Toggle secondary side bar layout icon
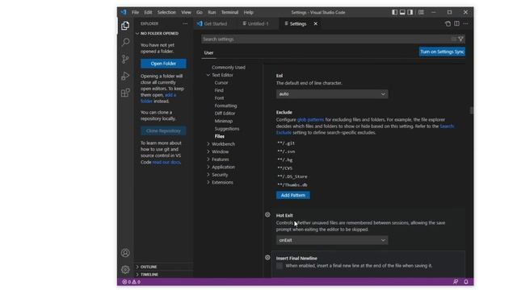Image resolution: width=517 pixels, height=290 pixels. pos(410,12)
